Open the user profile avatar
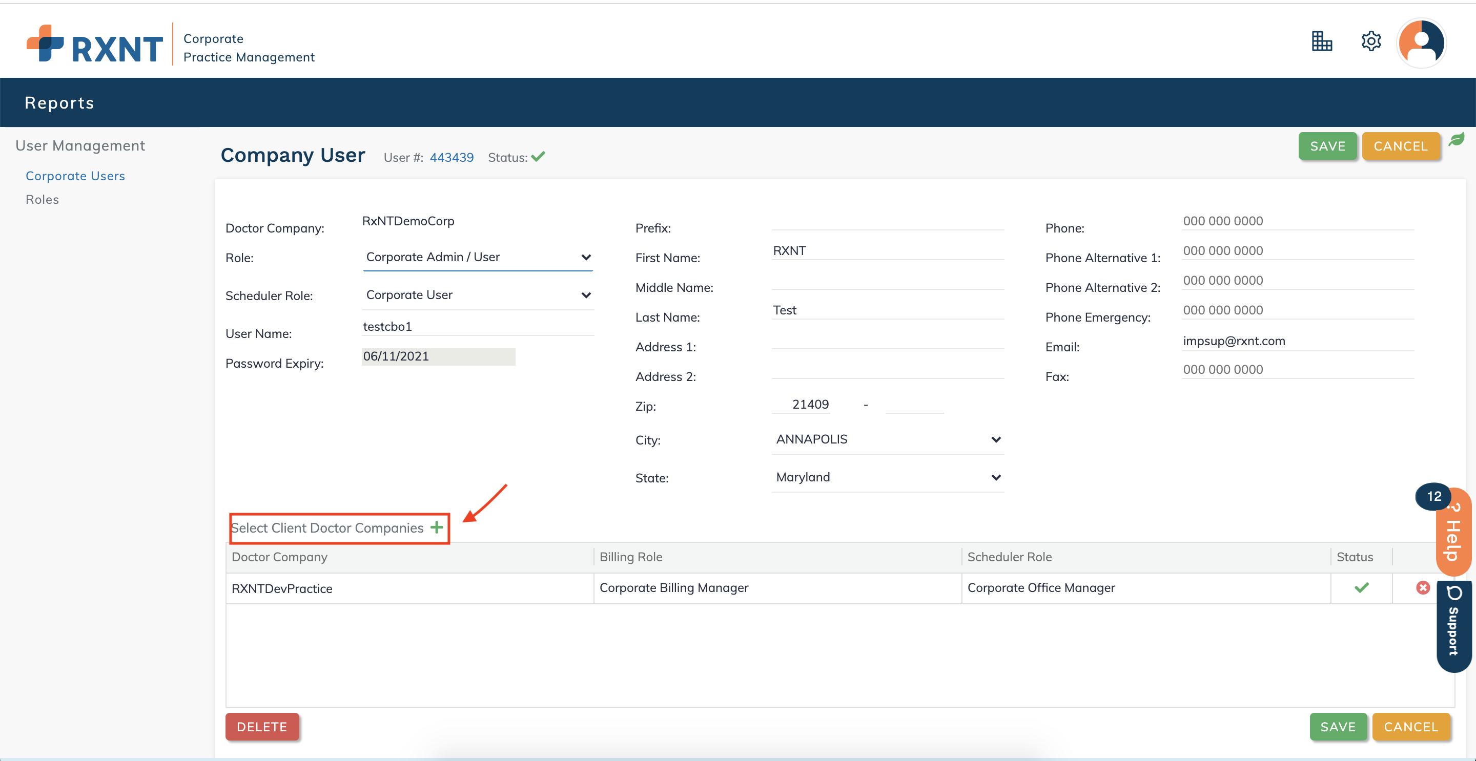Image resolution: width=1476 pixels, height=761 pixels. [x=1421, y=43]
